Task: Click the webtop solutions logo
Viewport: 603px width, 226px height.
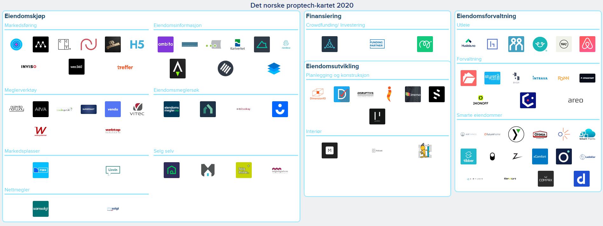Action: click(113, 131)
